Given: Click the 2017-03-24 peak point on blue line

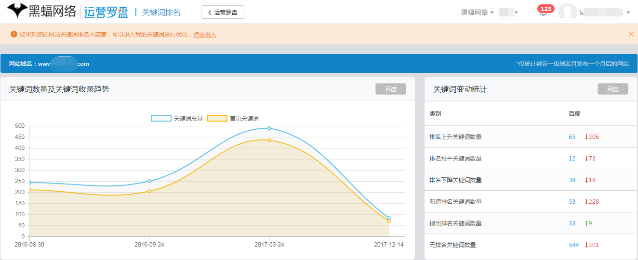Looking at the screenshot, I should [269, 128].
